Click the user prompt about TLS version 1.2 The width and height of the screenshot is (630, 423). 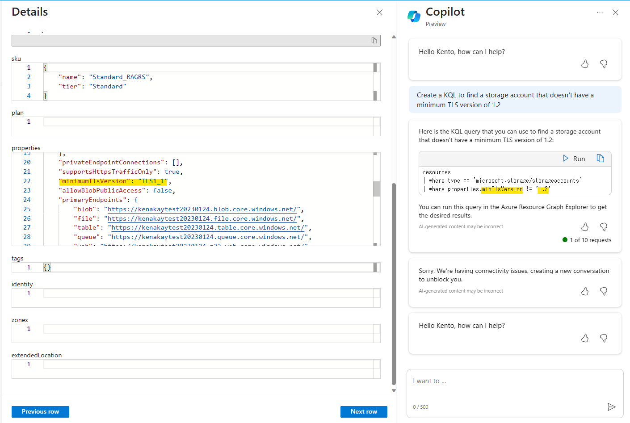point(515,100)
